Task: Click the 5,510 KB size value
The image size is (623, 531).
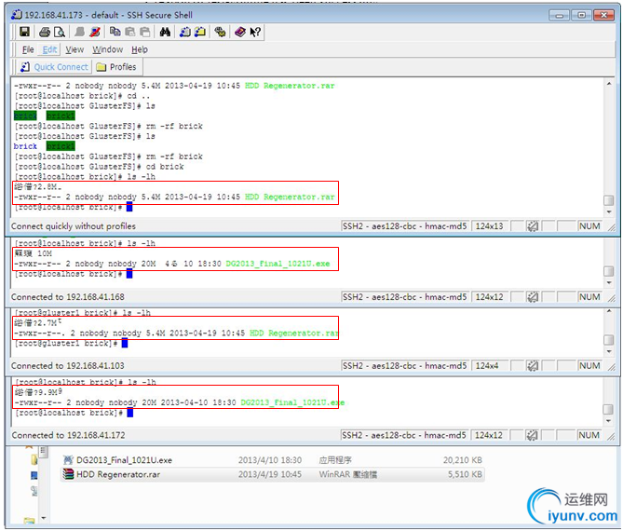Action: pyautogui.click(x=465, y=474)
